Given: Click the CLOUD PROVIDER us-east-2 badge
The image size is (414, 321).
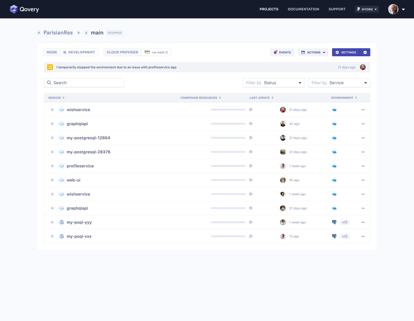Looking at the screenshot, I should (137, 52).
